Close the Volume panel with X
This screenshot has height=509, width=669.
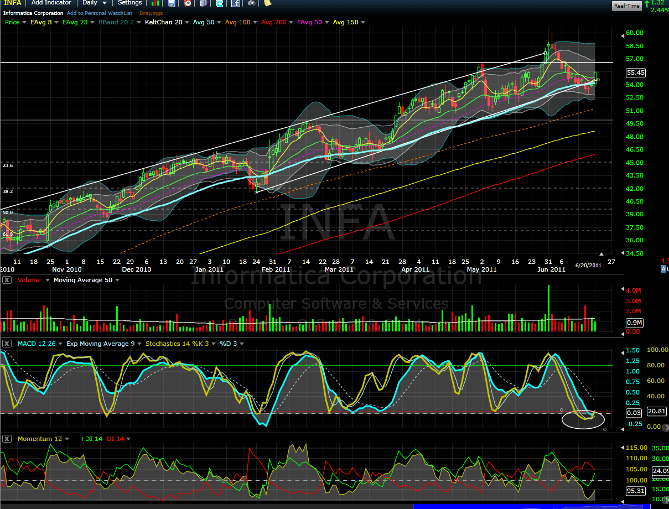pyautogui.click(x=7, y=280)
